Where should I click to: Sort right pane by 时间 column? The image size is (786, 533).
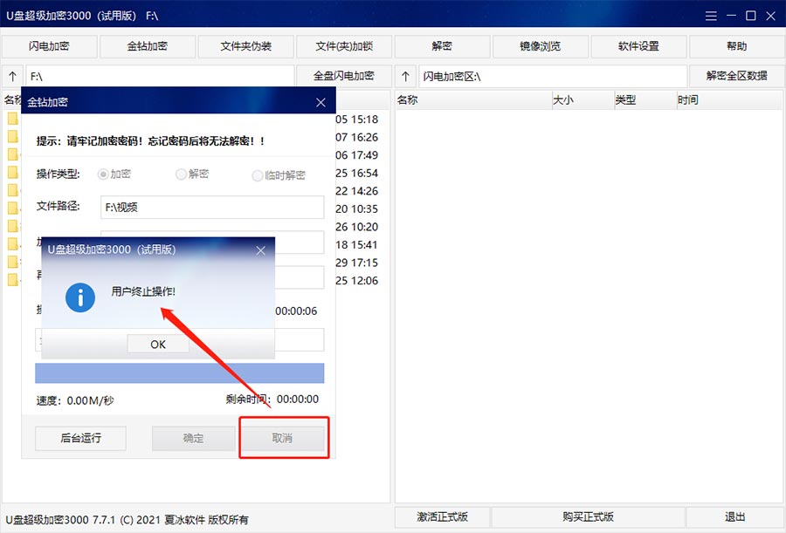coord(729,100)
